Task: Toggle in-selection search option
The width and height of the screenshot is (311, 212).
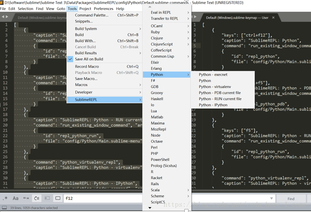Action: tap(47, 198)
